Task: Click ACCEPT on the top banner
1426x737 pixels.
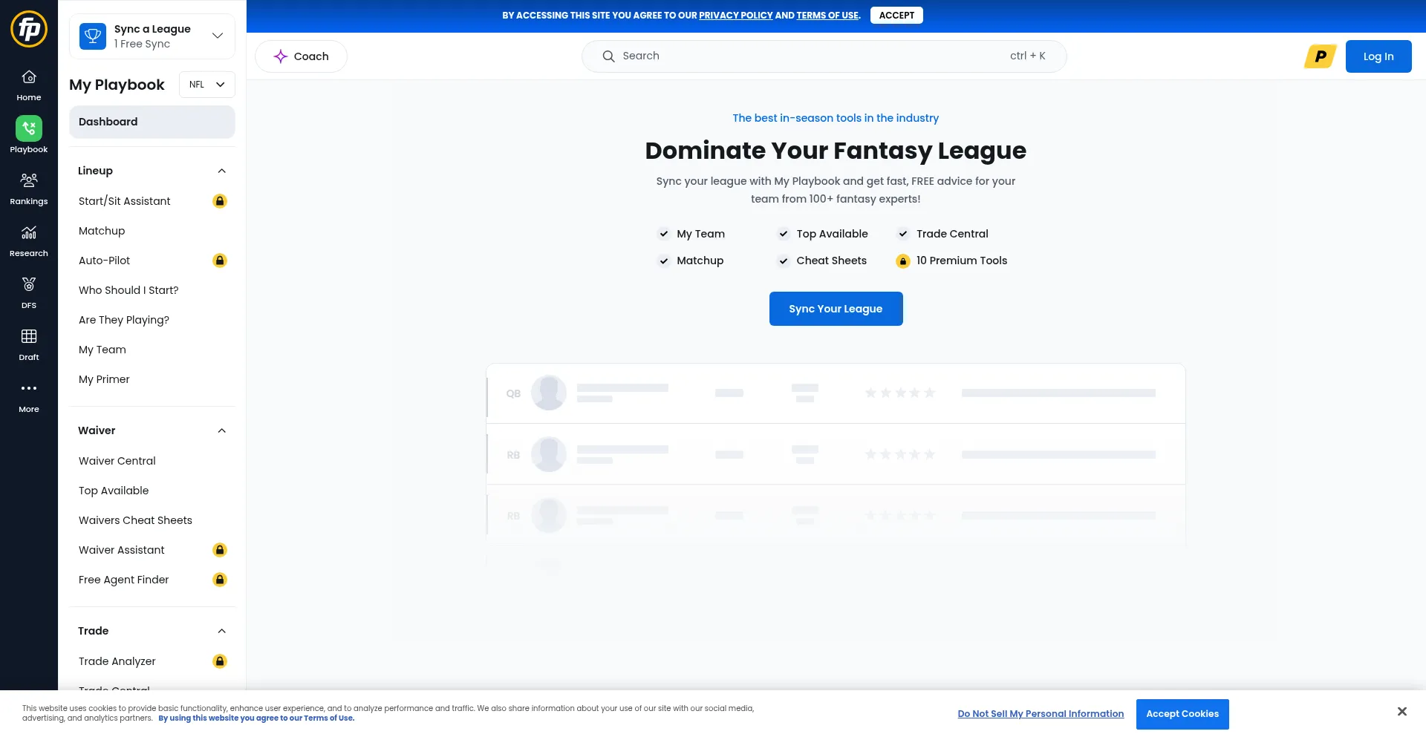Action: pos(896,16)
